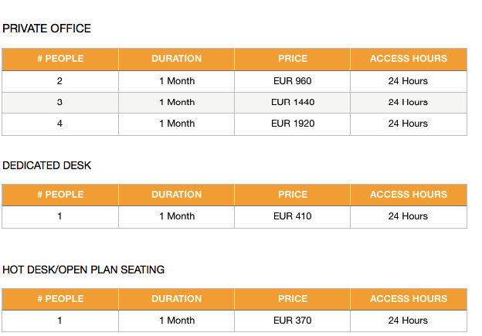Click 24 Hours cell in EUR 1440 row
Viewport: 482px width, 336px height.
(x=408, y=103)
